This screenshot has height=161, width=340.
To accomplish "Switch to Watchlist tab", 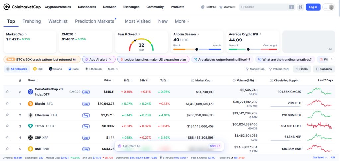I will pyautogui.click(x=58, y=21).
